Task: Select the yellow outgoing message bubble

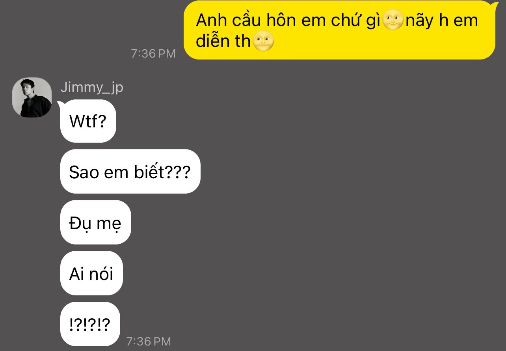Action: point(340,30)
